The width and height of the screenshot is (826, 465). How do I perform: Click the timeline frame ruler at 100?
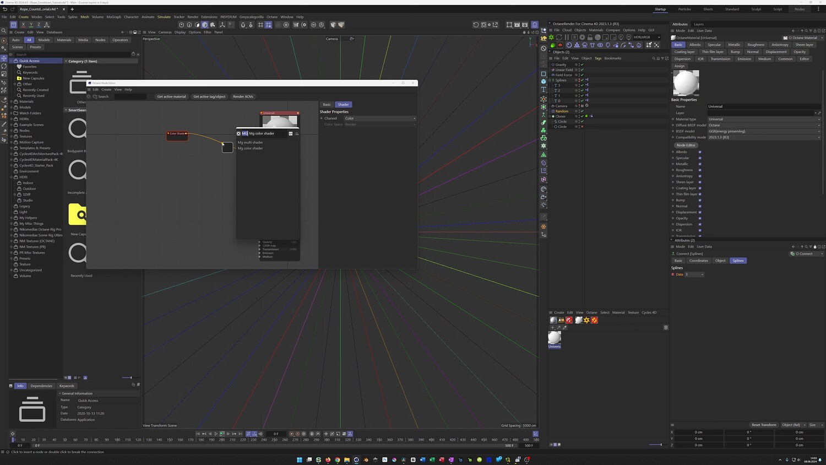pos(117,440)
